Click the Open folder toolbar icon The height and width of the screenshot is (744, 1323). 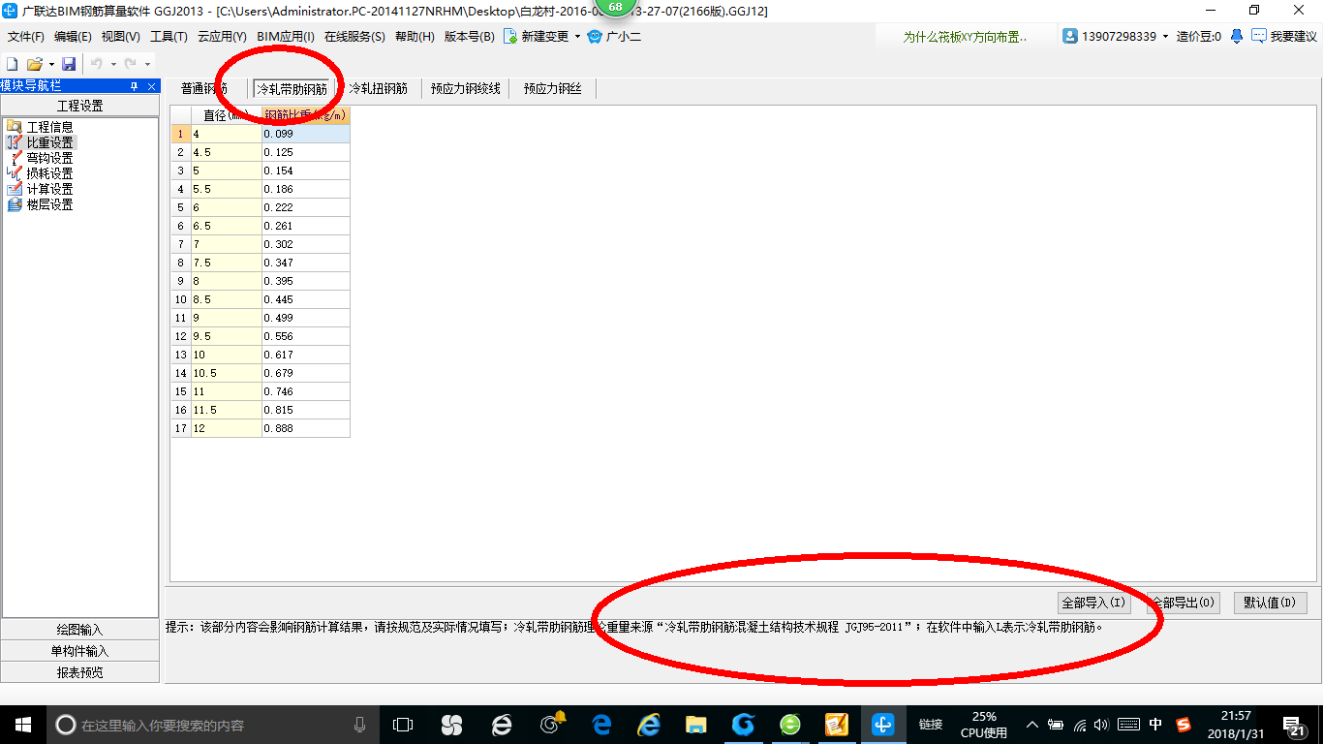[34, 64]
